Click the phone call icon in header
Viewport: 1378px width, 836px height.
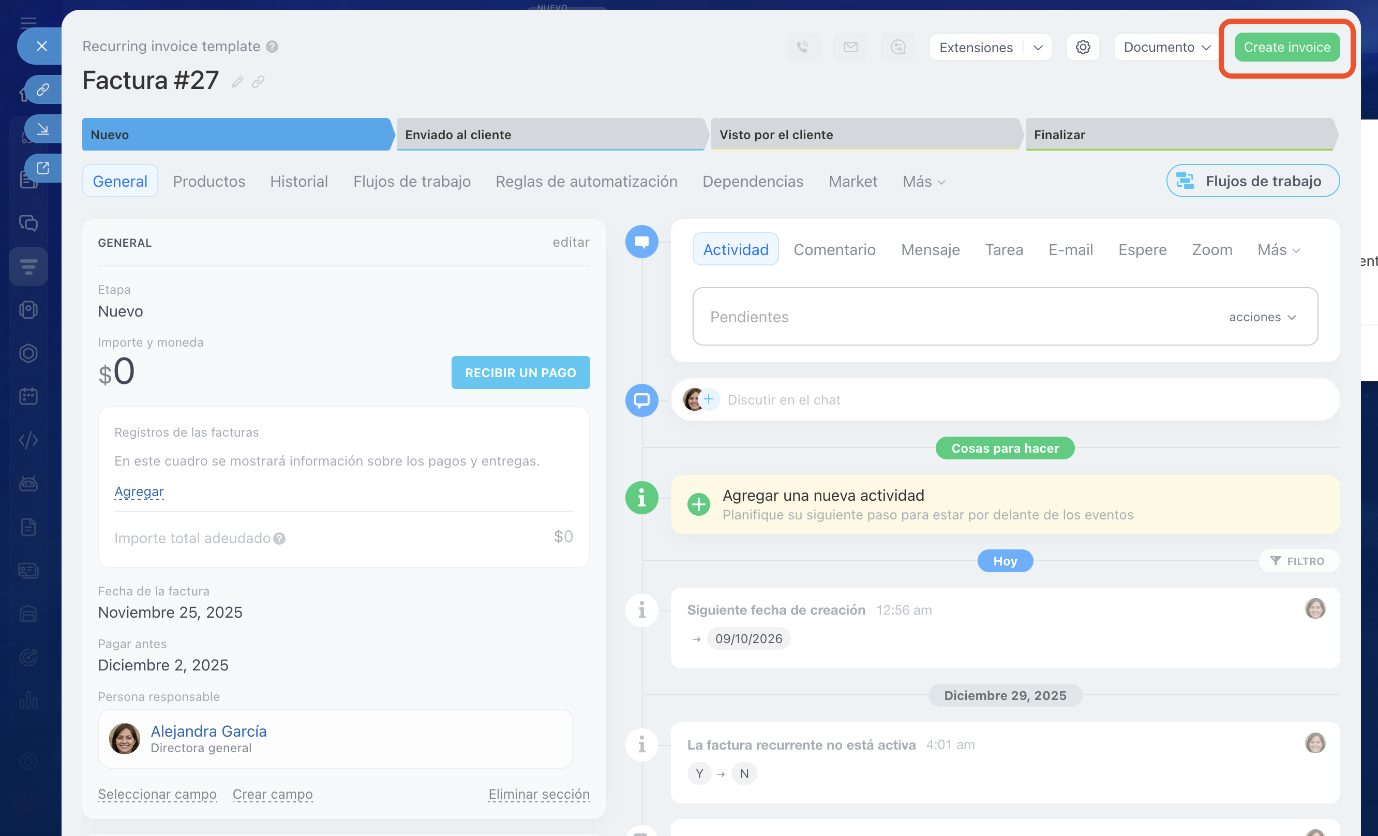click(x=802, y=47)
